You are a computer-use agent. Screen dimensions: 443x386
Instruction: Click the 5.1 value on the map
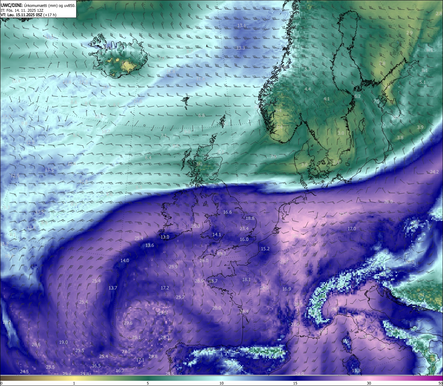[x=423, y=82]
